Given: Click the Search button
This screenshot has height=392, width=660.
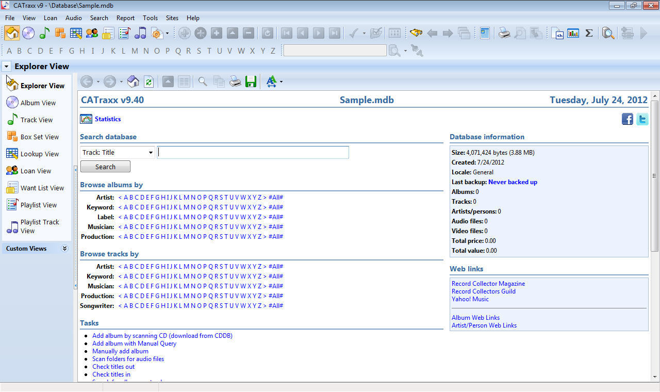Looking at the screenshot, I should 105,167.
